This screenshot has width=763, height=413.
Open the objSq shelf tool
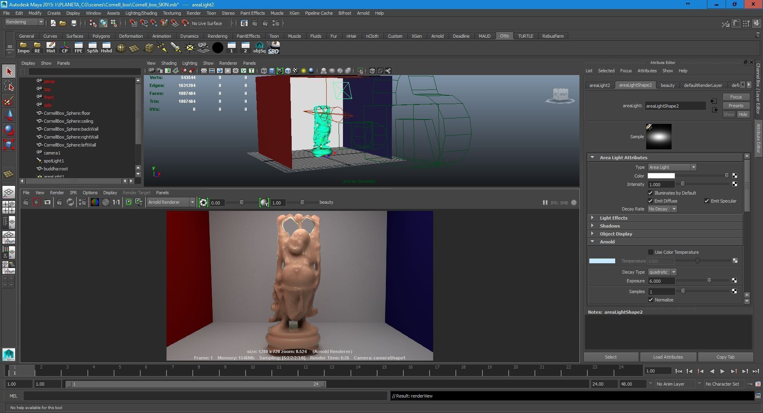click(259, 48)
